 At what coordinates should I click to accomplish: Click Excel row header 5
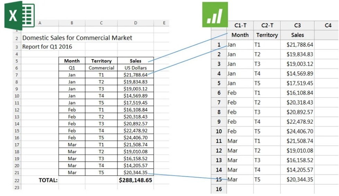point(17,61)
